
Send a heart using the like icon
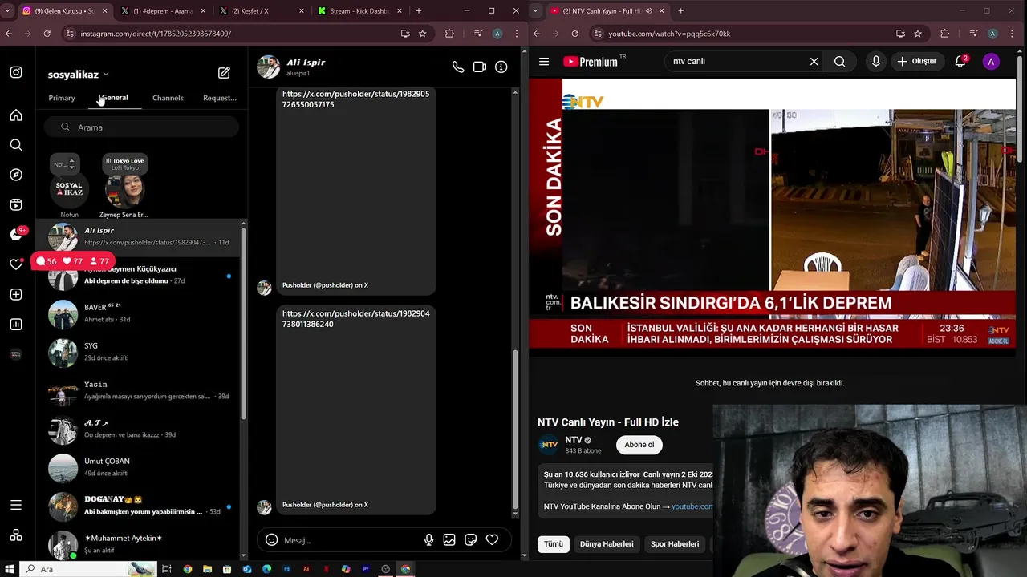492,540
